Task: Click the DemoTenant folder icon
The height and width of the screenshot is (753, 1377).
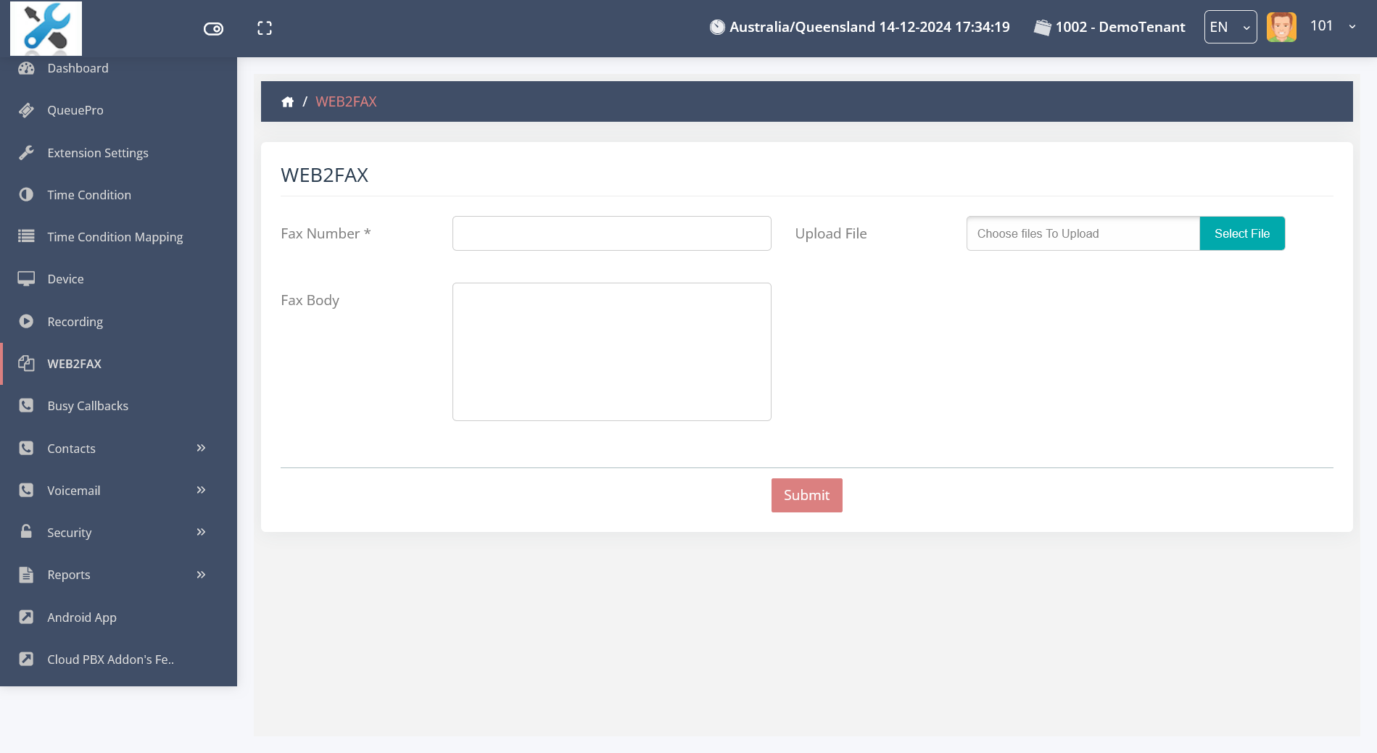Action: [x=1042, y=28]
